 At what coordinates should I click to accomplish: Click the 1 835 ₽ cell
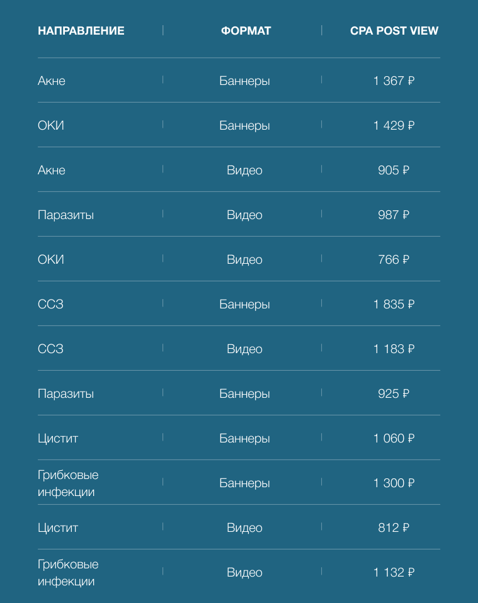394,304
